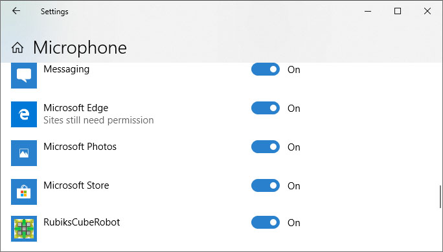Open Settings home via the house icon
The height and width of the screenshot is (252, 443).
point(17,47)
